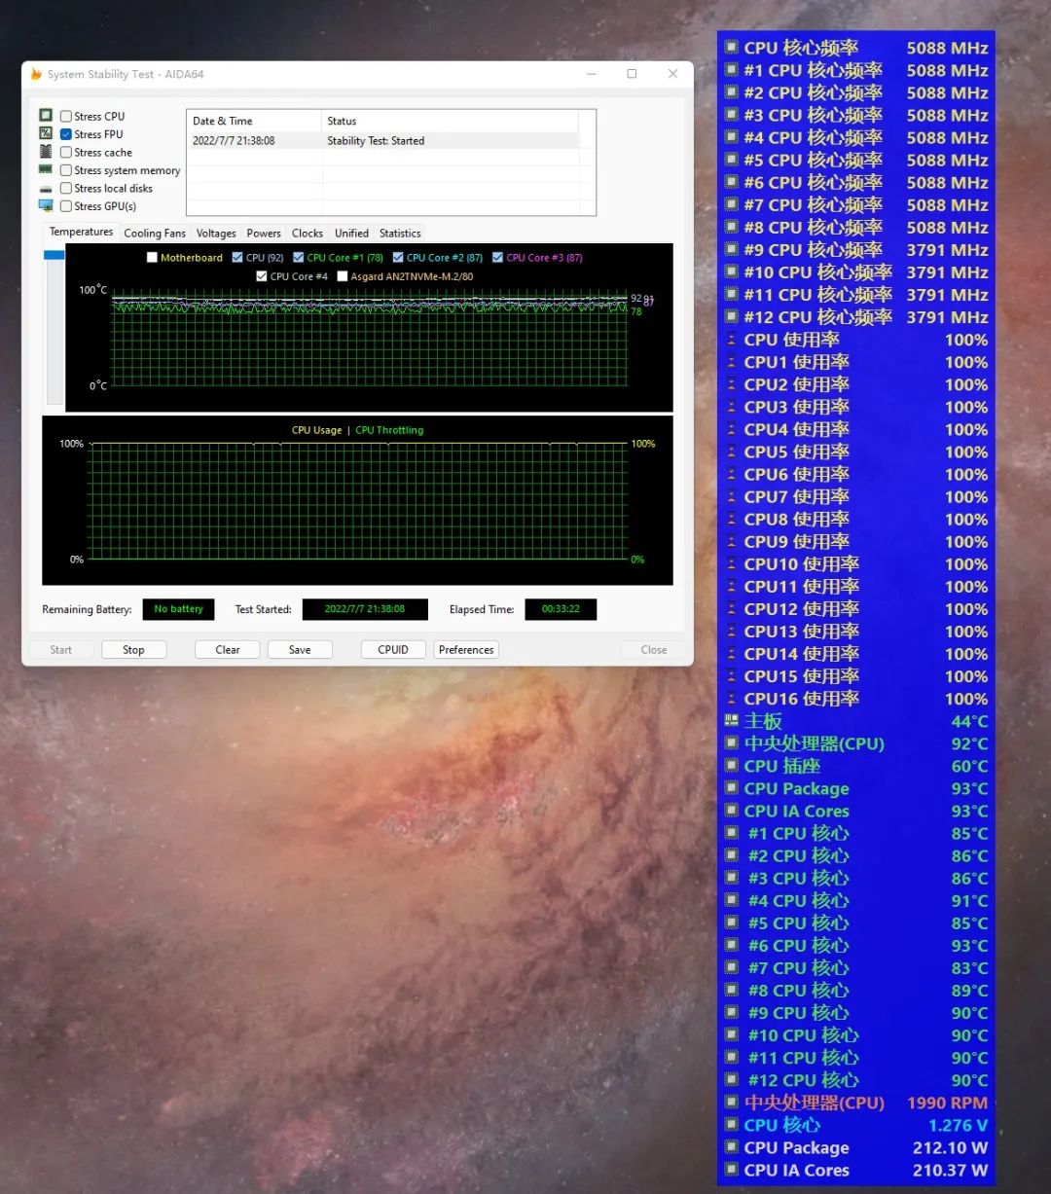Disable the Stress FPU checkbox
1051x1194 pixels.
pyautogui.click(x=64, y=133)
